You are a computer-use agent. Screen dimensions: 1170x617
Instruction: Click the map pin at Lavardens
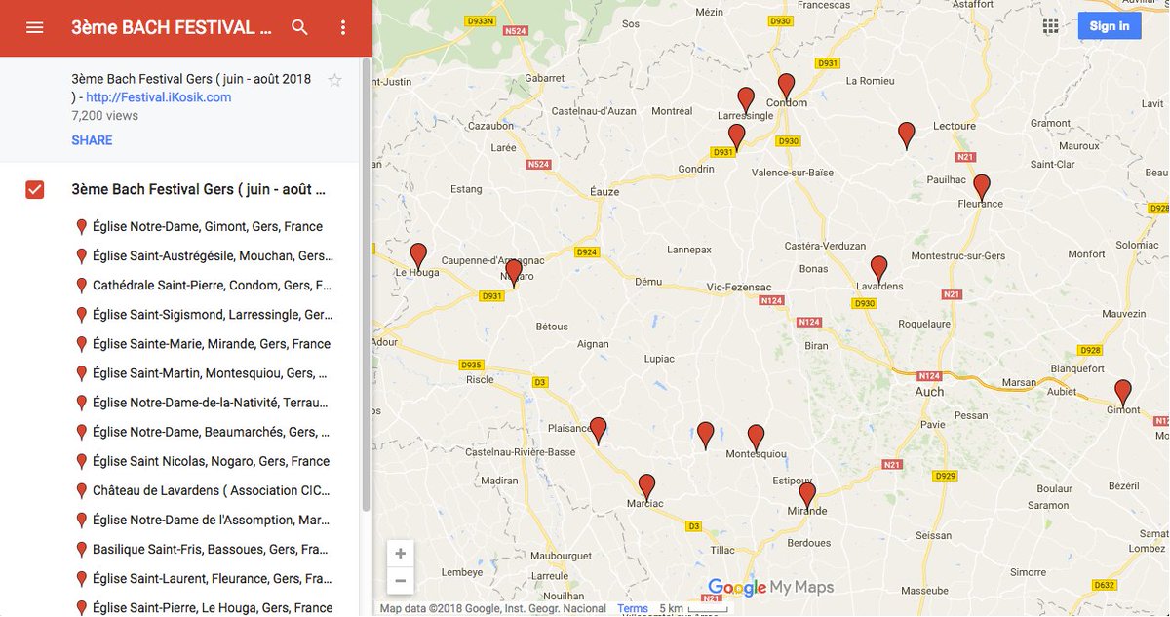pos(879,269)
